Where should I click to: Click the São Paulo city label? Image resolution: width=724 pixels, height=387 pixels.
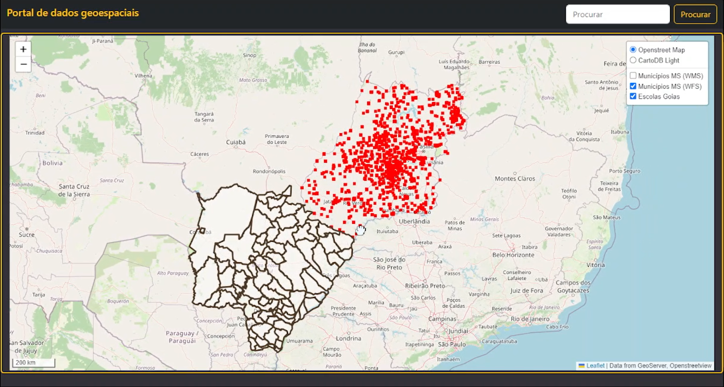[452, 344]
